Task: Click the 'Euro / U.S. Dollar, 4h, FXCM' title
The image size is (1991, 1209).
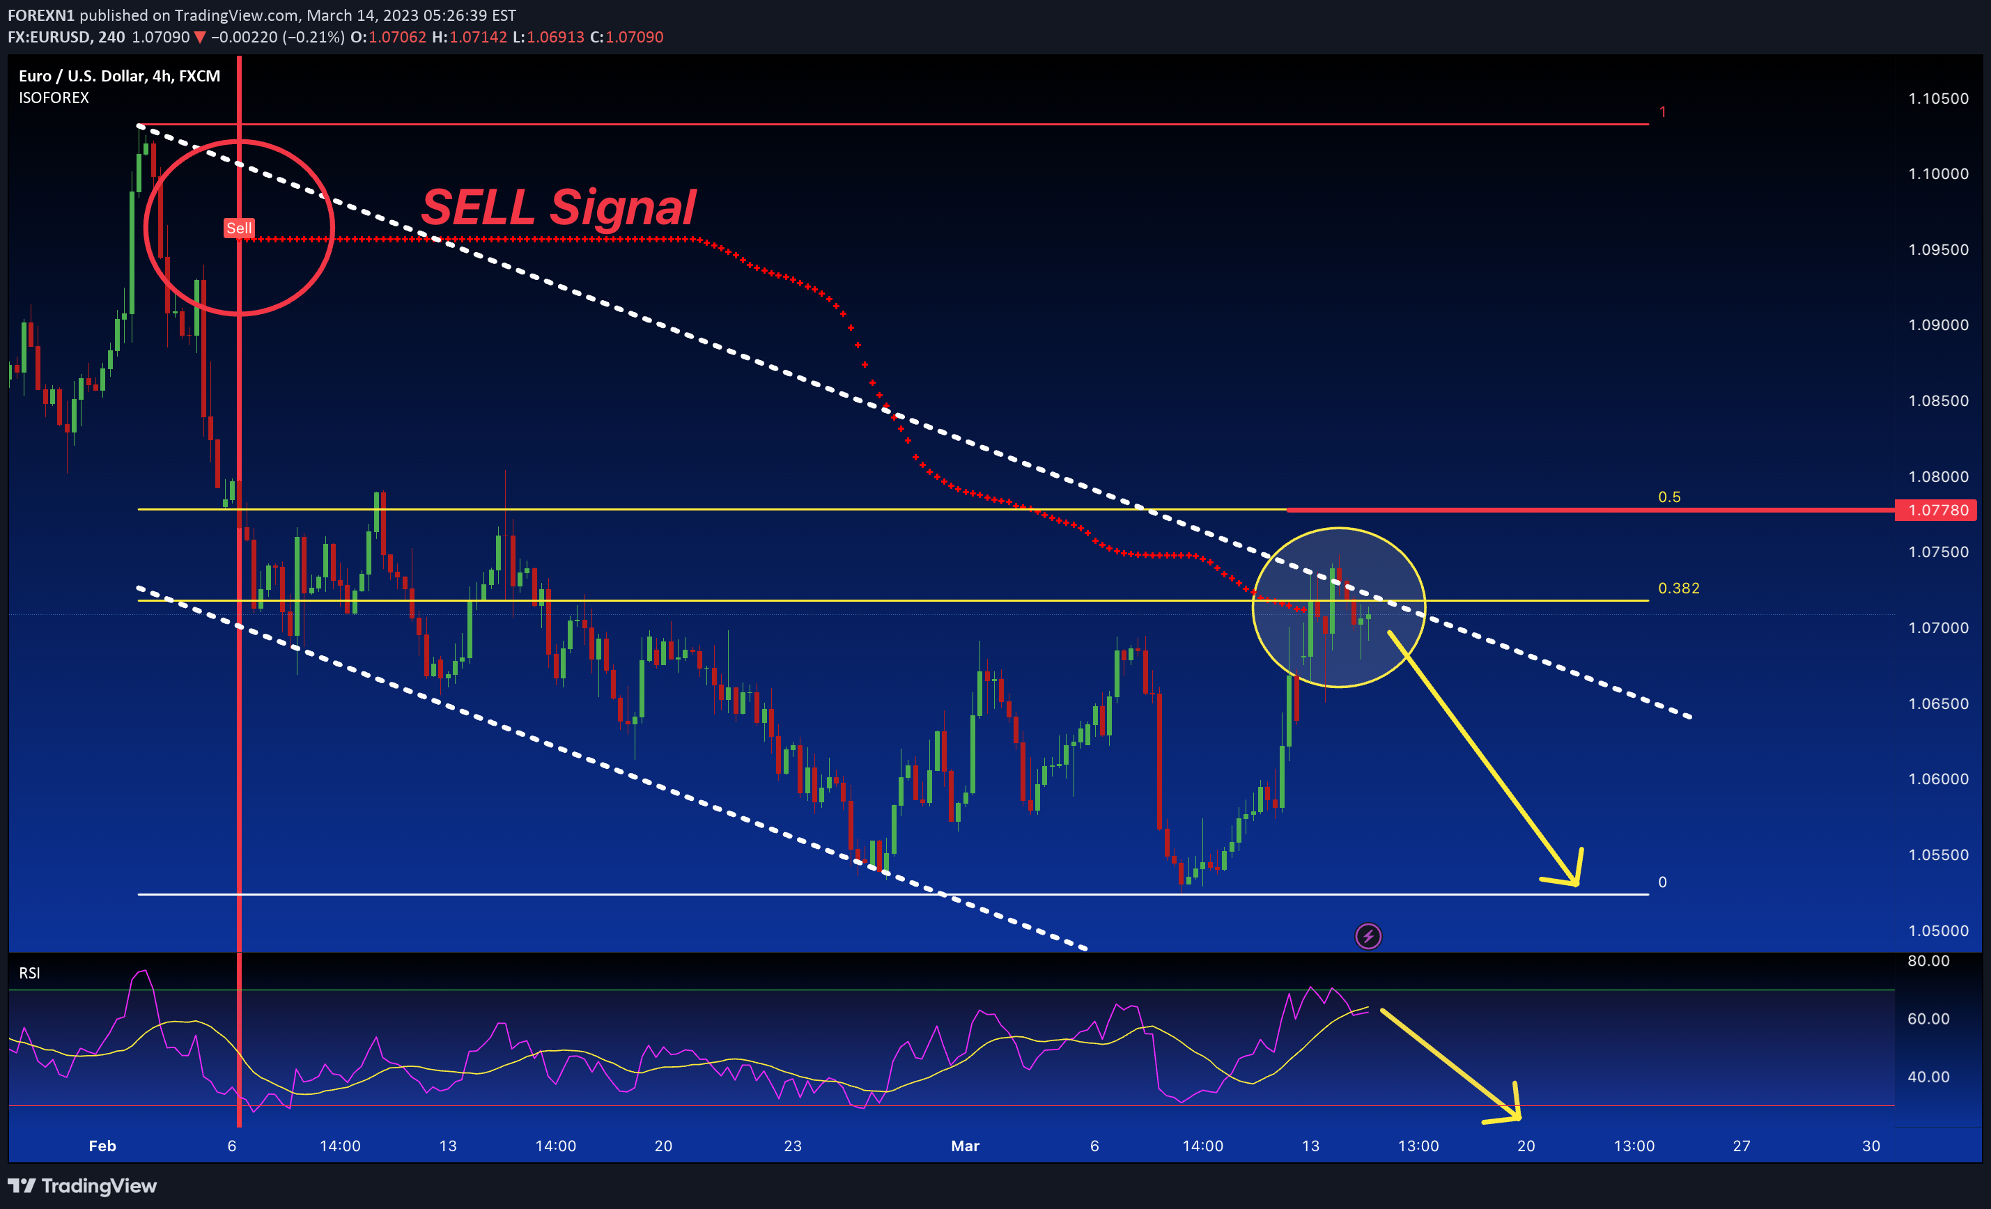Action: (x=120, y=76)
